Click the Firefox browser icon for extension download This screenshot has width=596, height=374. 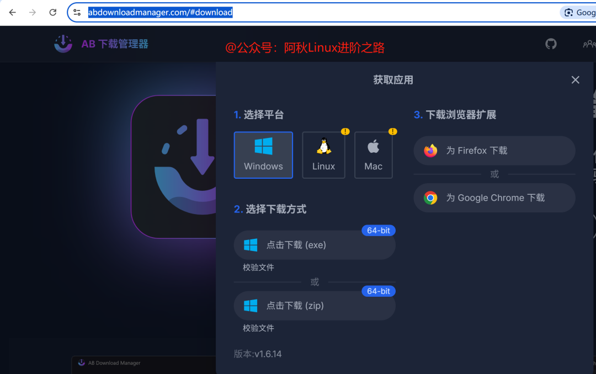tap(430, 150)
